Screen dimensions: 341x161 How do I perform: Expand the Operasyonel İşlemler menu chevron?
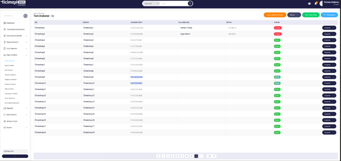pos(26,36)
